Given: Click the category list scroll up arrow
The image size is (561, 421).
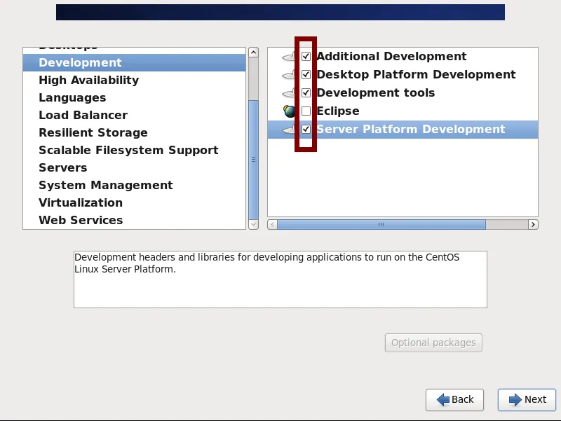Looking at the screenshot, I should (x=253, y=53).
